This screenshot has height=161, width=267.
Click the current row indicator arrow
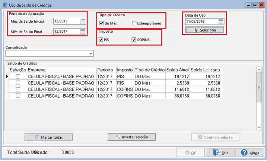point(7,76)
